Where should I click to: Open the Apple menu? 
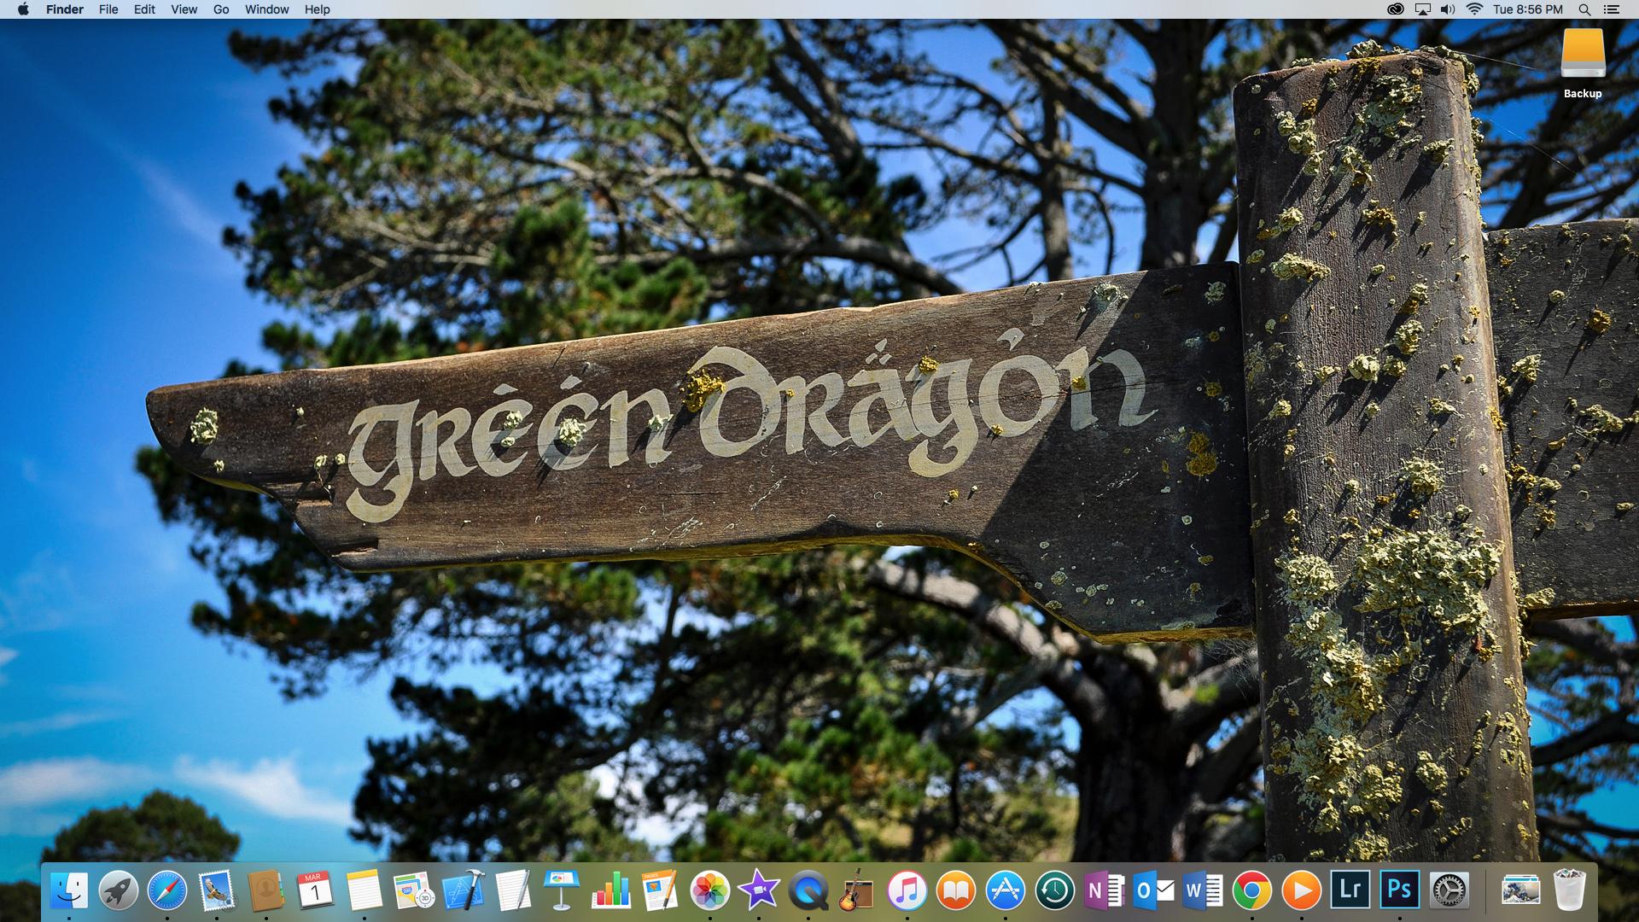point(23,9)
